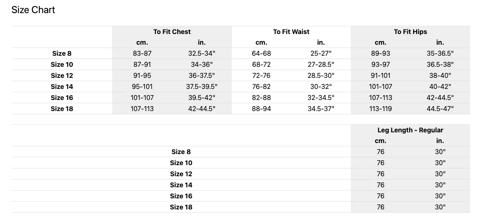Click the Size 18 label in leg length table
Image resolution: width=477 pixels, height=218 pixels.
181,207
